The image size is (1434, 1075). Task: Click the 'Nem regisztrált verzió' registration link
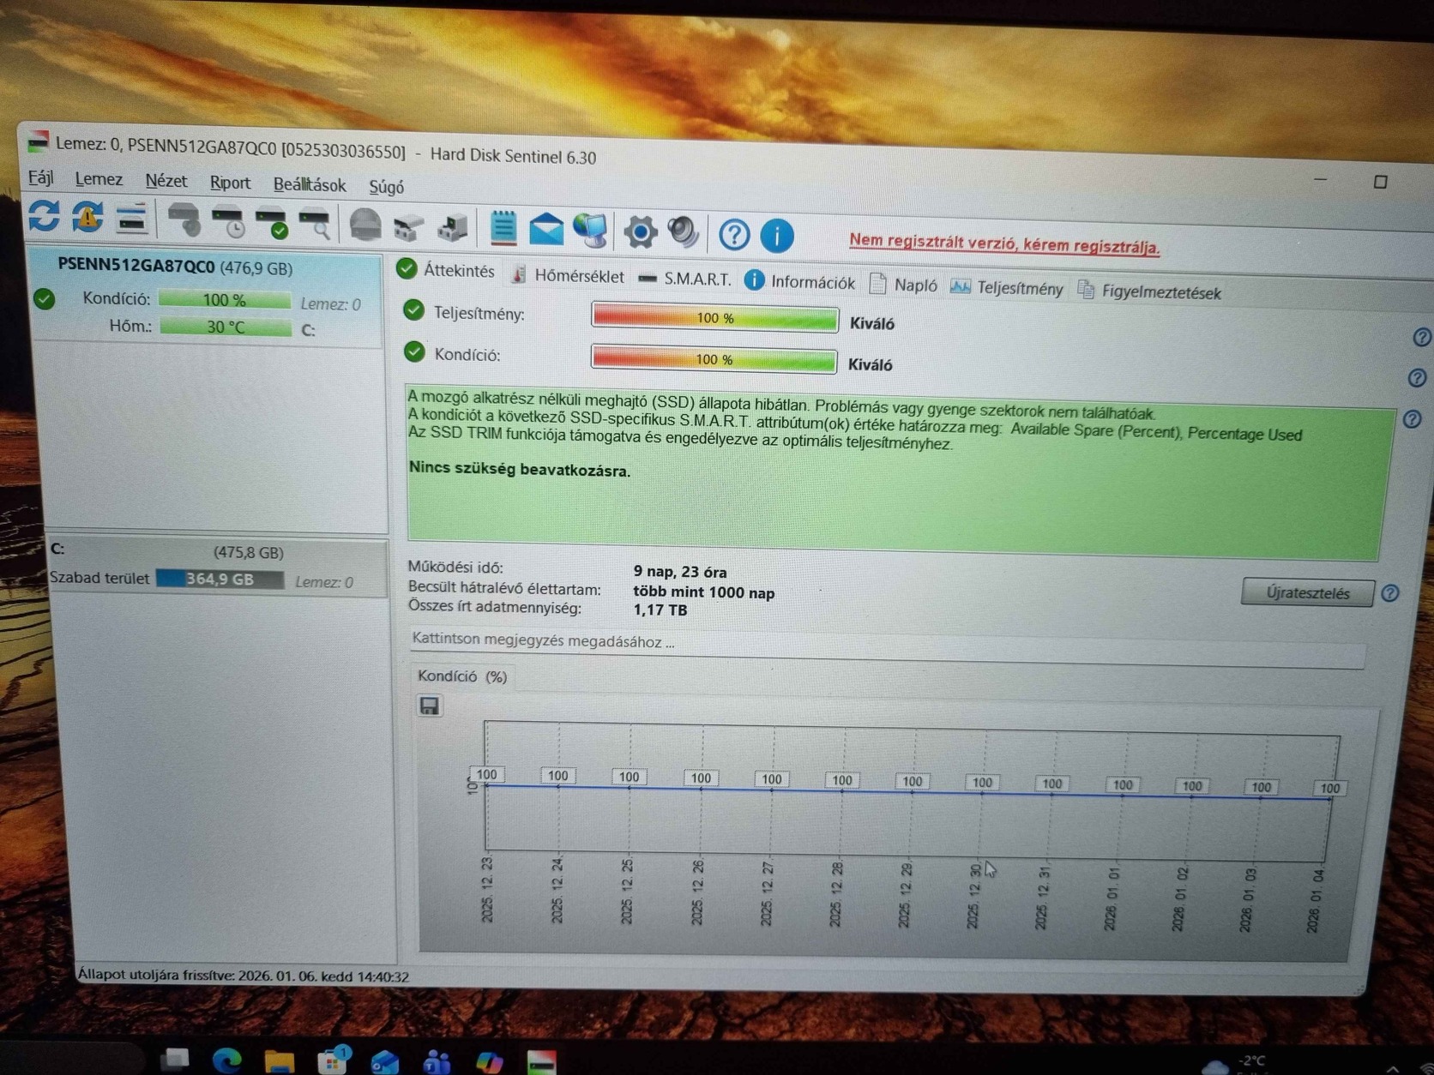[1004, 243]
